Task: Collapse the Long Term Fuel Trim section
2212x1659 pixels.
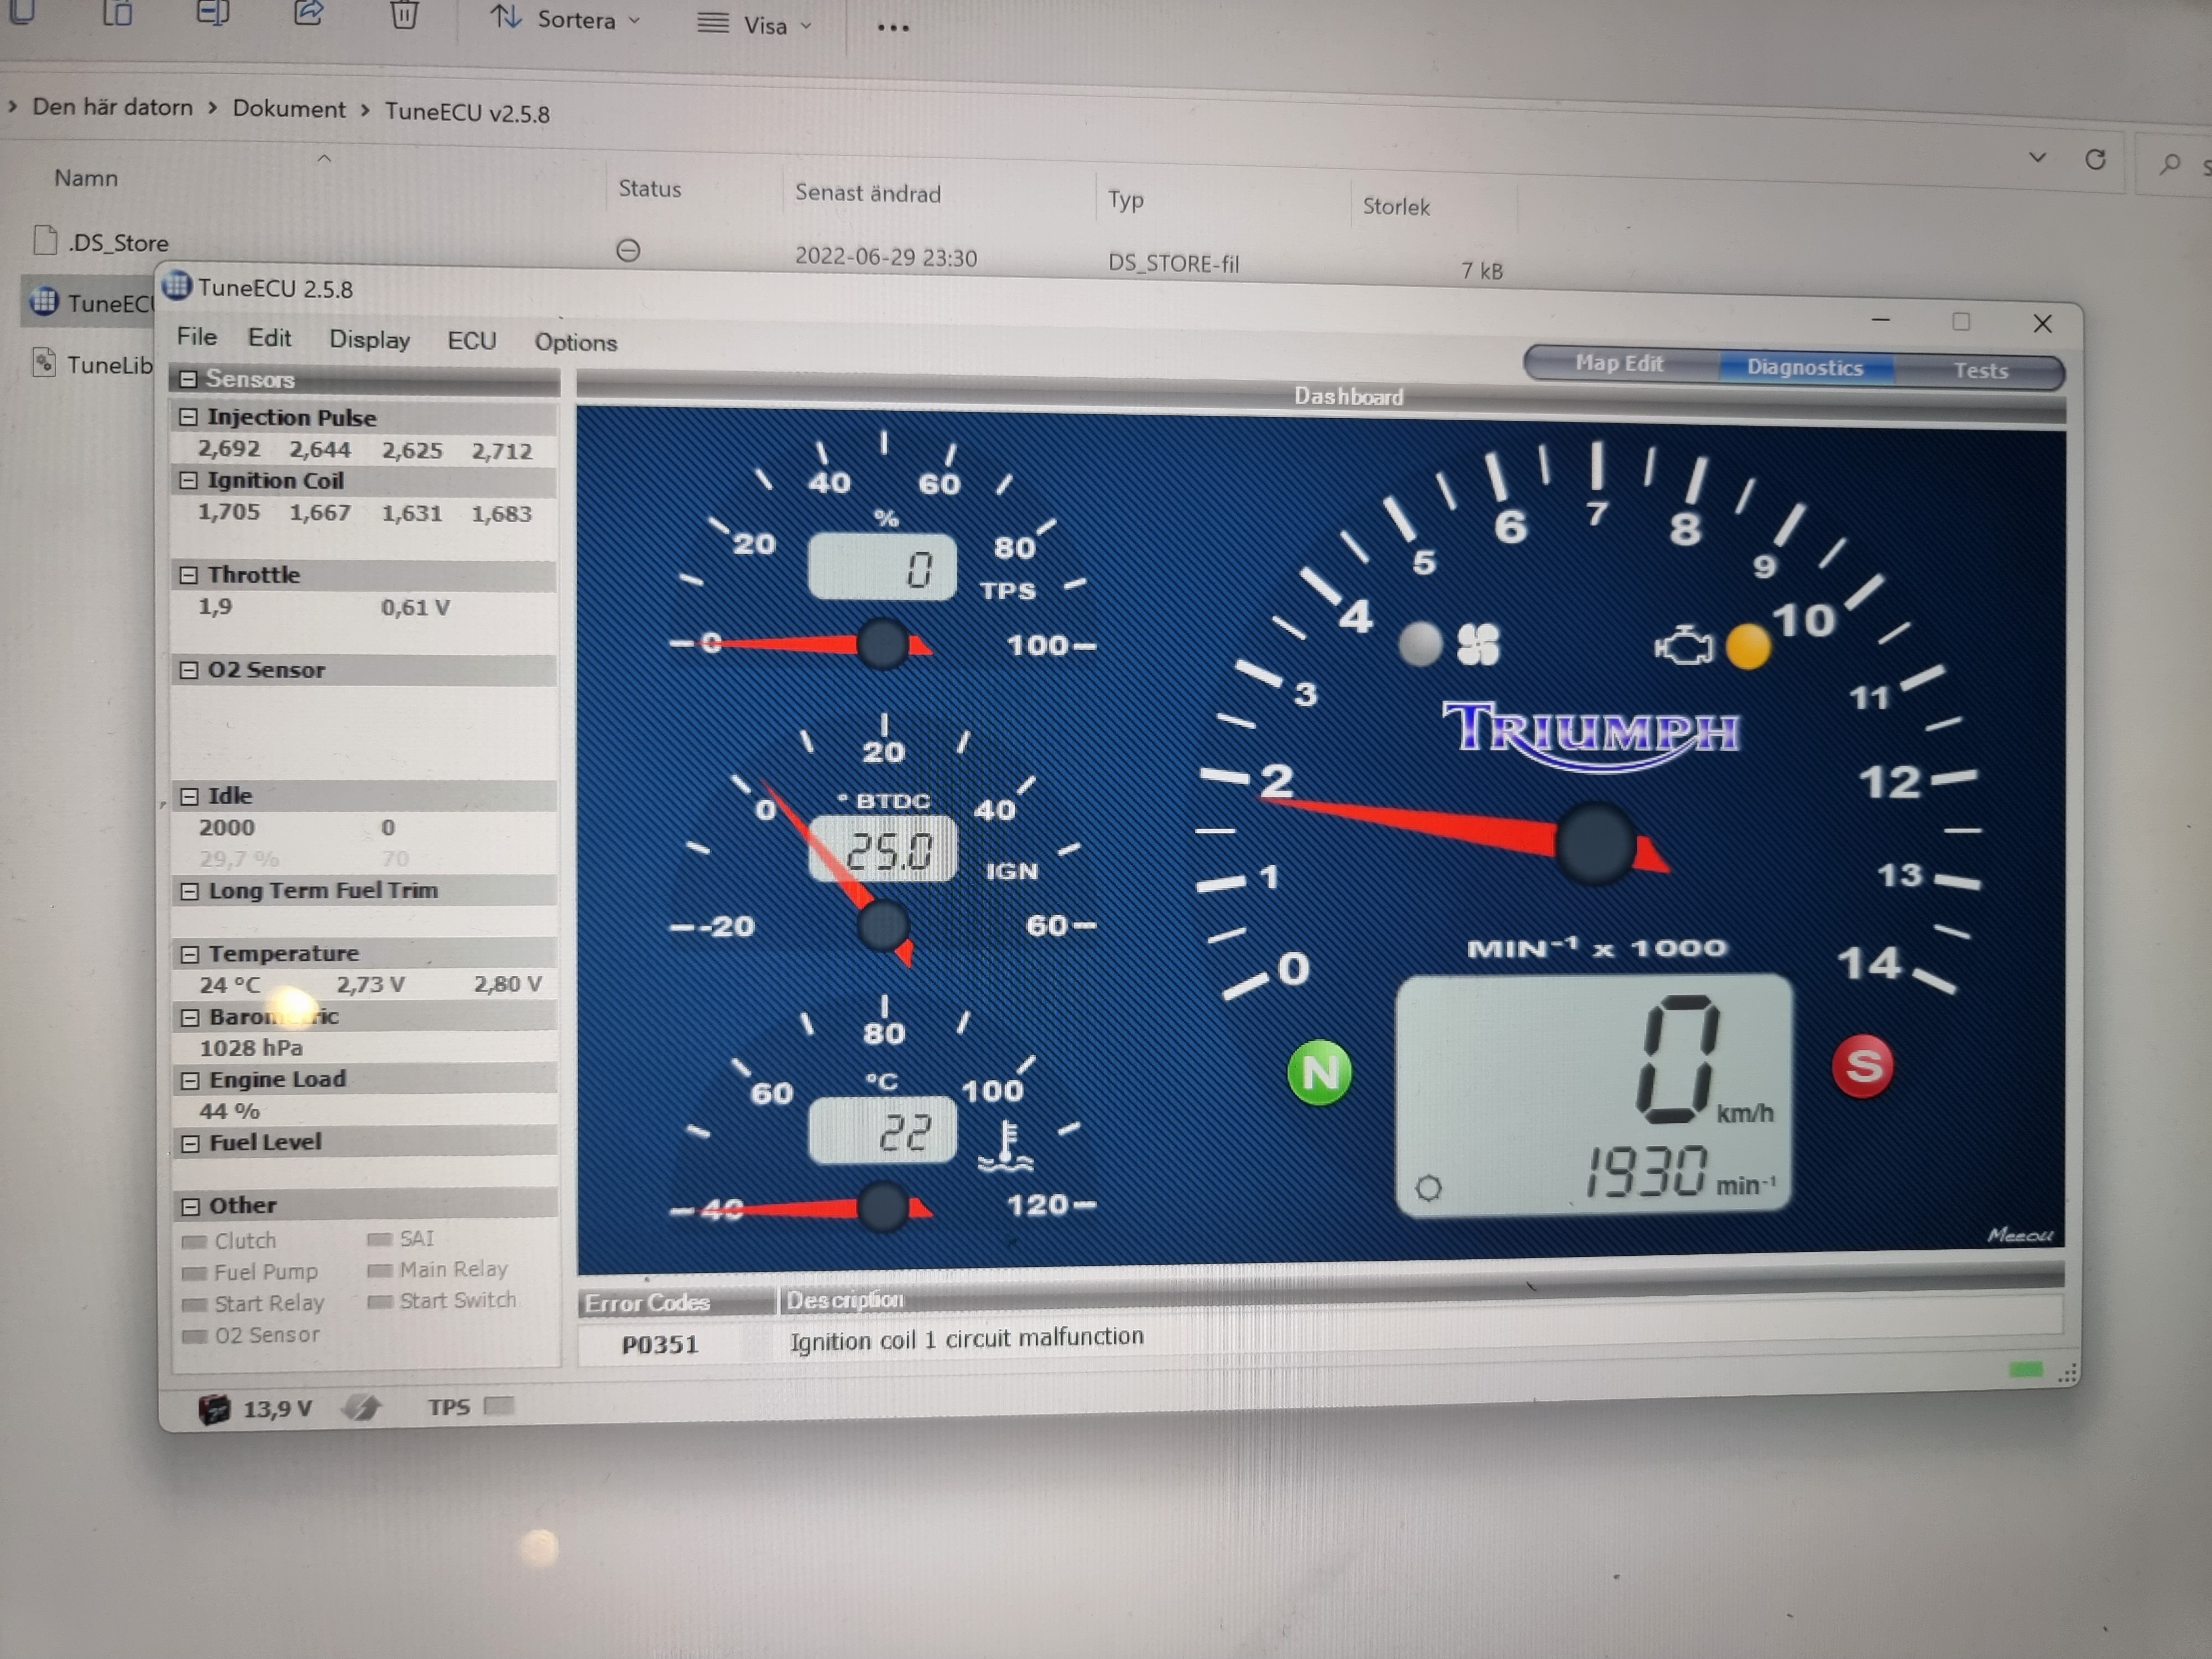Action: tap(189, 891)
